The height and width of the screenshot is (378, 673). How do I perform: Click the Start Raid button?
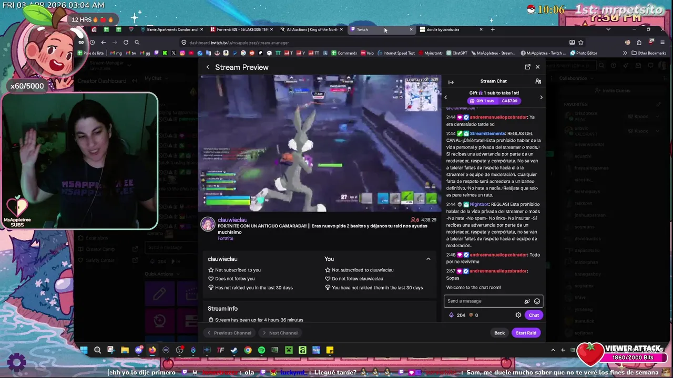click(x=526, y=333)
